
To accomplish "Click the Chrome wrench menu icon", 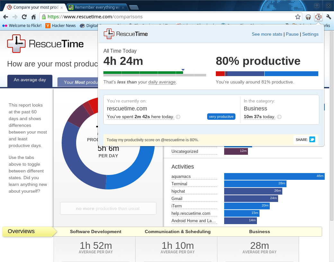I will coord(328,17).
